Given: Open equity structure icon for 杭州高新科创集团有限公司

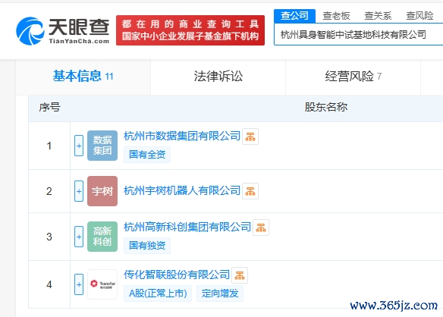Looking at the screenshot, I should coord(261,228).
